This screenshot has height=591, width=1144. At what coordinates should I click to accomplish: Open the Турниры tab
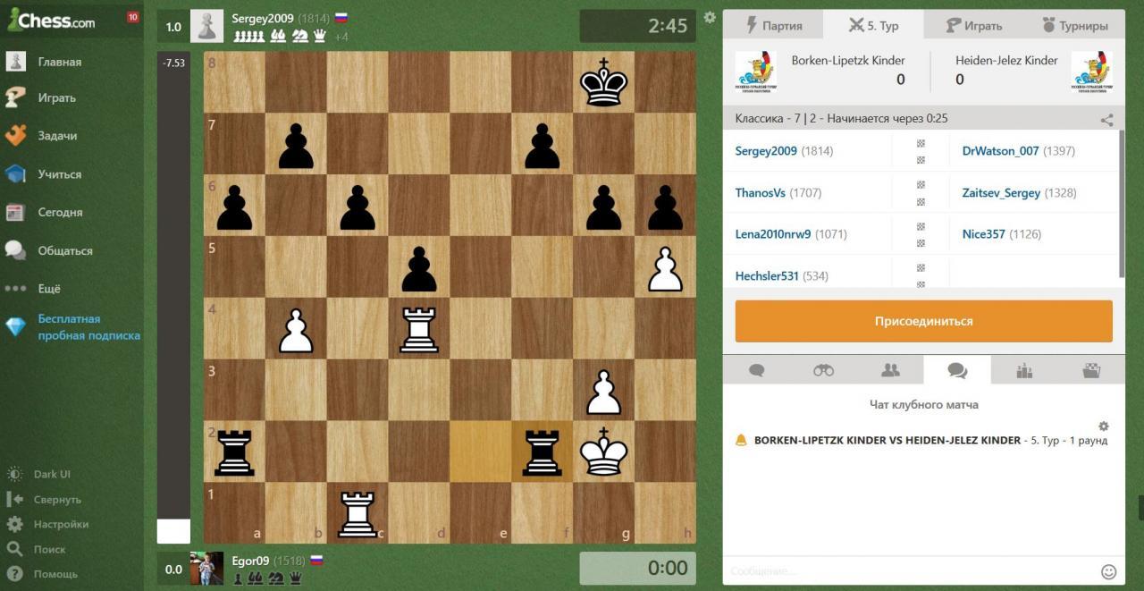[1074, 26]
